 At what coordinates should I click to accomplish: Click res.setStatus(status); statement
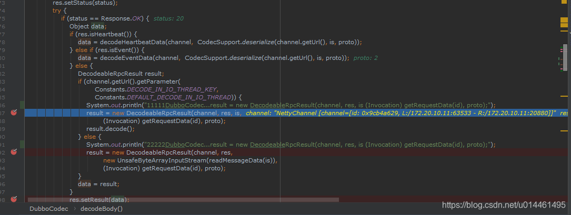pos(85,3)
